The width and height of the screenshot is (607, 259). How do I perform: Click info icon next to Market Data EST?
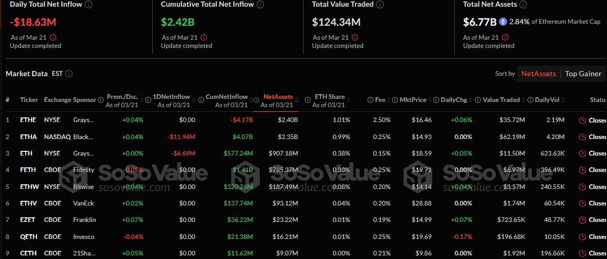coord(69,74)
